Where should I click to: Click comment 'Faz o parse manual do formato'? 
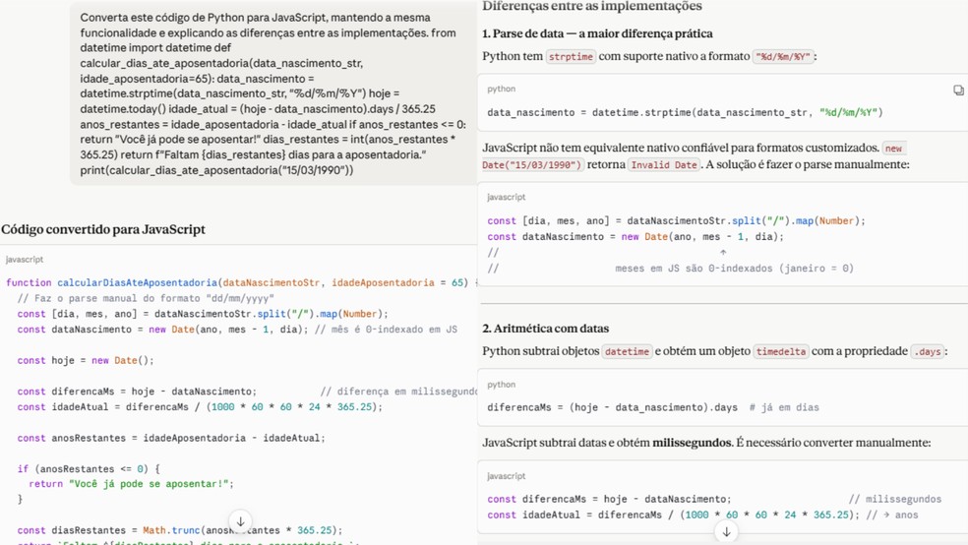(145, 298)
